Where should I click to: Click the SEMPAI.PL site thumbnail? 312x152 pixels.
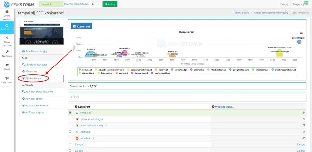[42, 32]
